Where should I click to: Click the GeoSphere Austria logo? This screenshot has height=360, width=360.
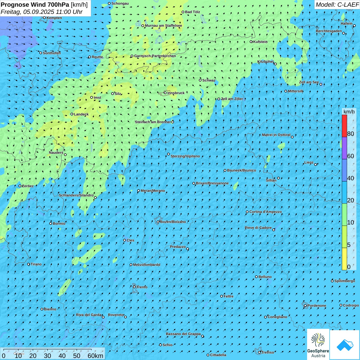(318, 344)
